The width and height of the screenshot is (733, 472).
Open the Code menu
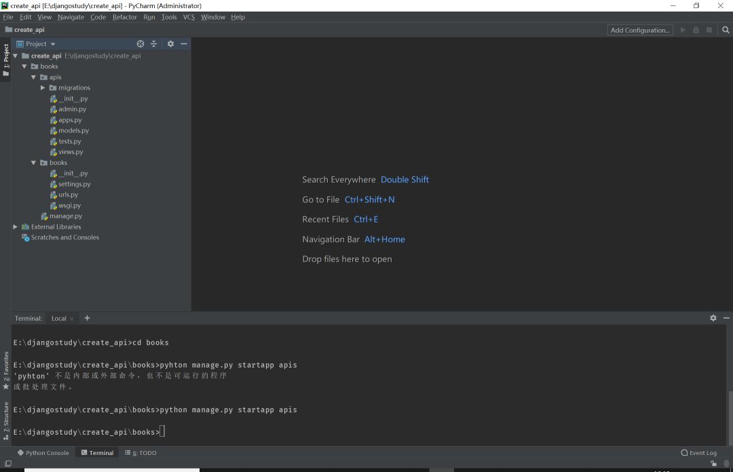pos(98,17)
